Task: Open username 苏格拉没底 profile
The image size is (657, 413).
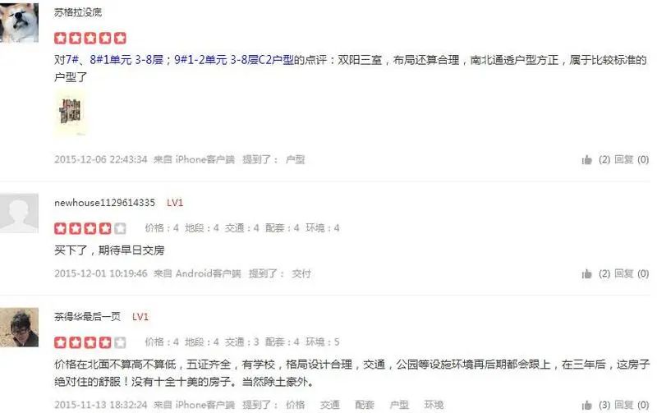Action: coord(78,12)
